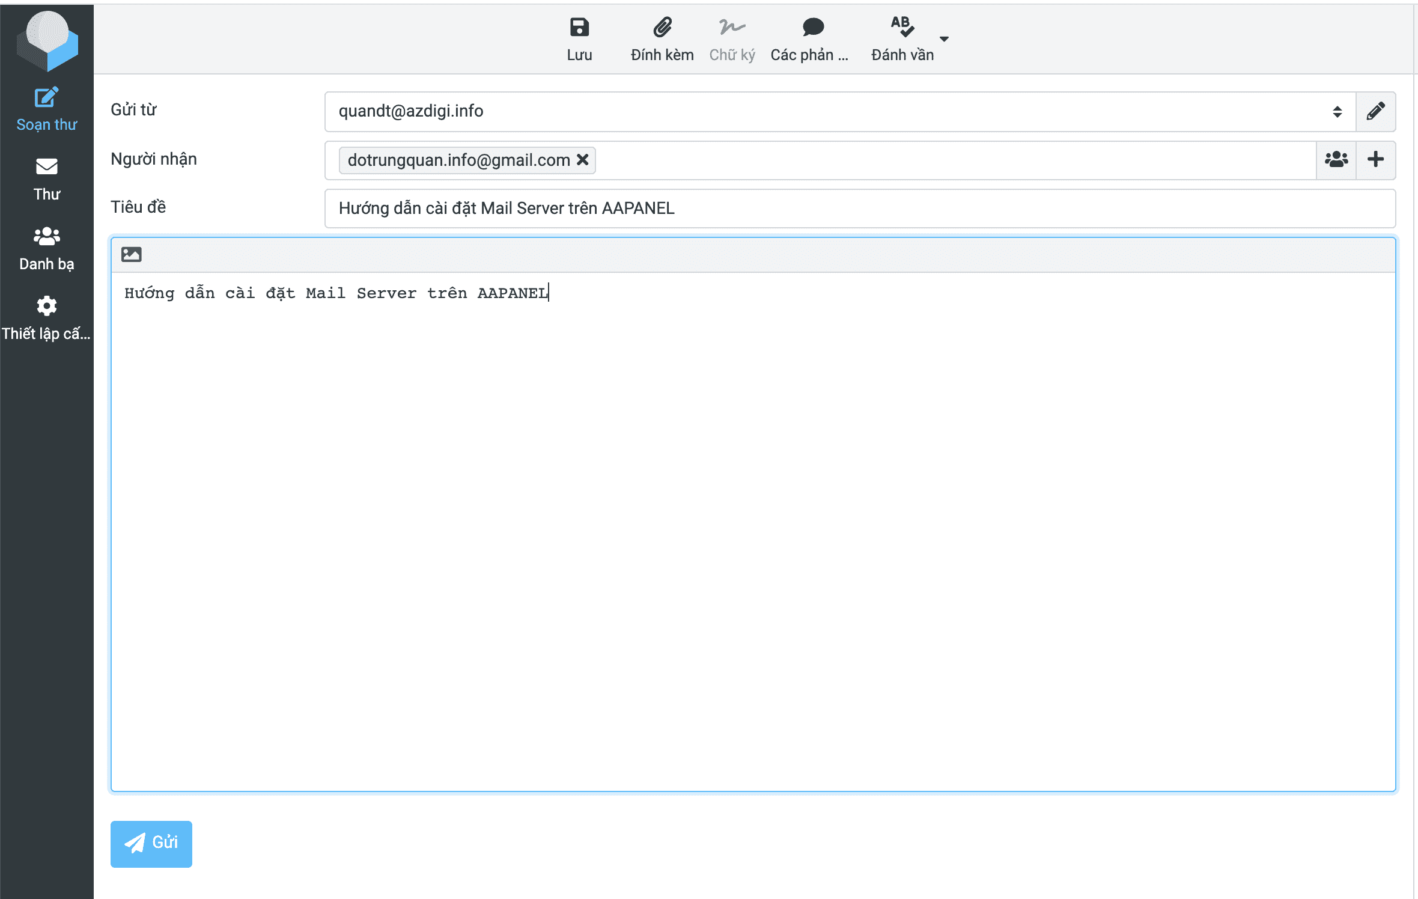Click the Tiêu đề subject field
The width and height of the screenshot is (1418, 899).
[x=859, y=209]
